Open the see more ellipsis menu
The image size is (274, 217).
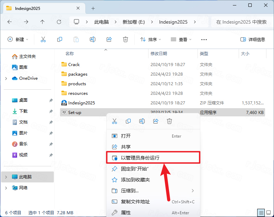pyautogui.click(x=204, y=39)
